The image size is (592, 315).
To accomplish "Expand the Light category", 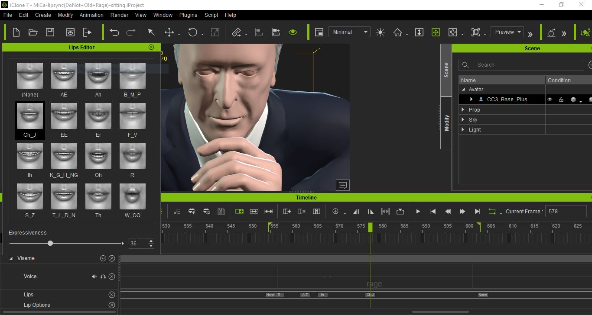I will [463, 130].
